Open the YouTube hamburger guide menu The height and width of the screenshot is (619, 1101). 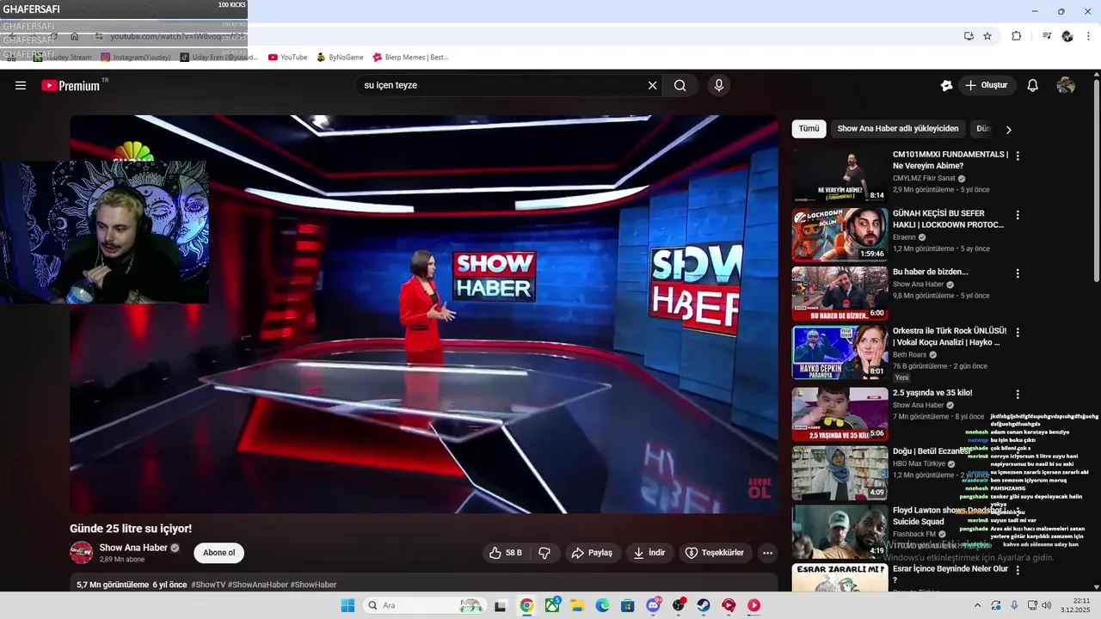point(21,85)
